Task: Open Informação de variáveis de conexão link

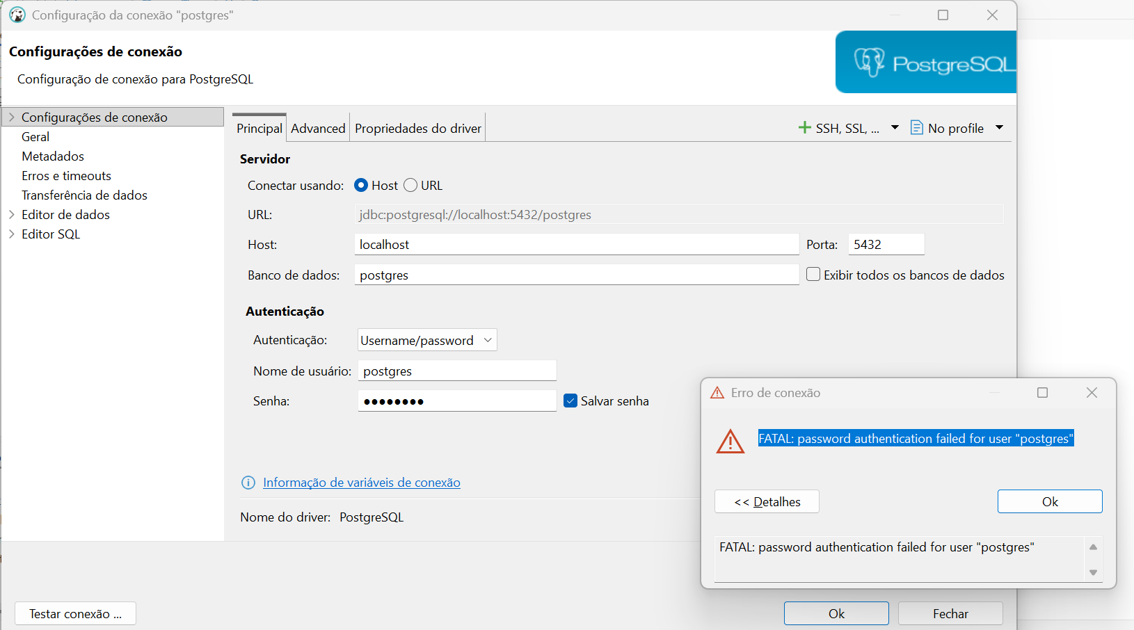Action: [x=362, y=483]
